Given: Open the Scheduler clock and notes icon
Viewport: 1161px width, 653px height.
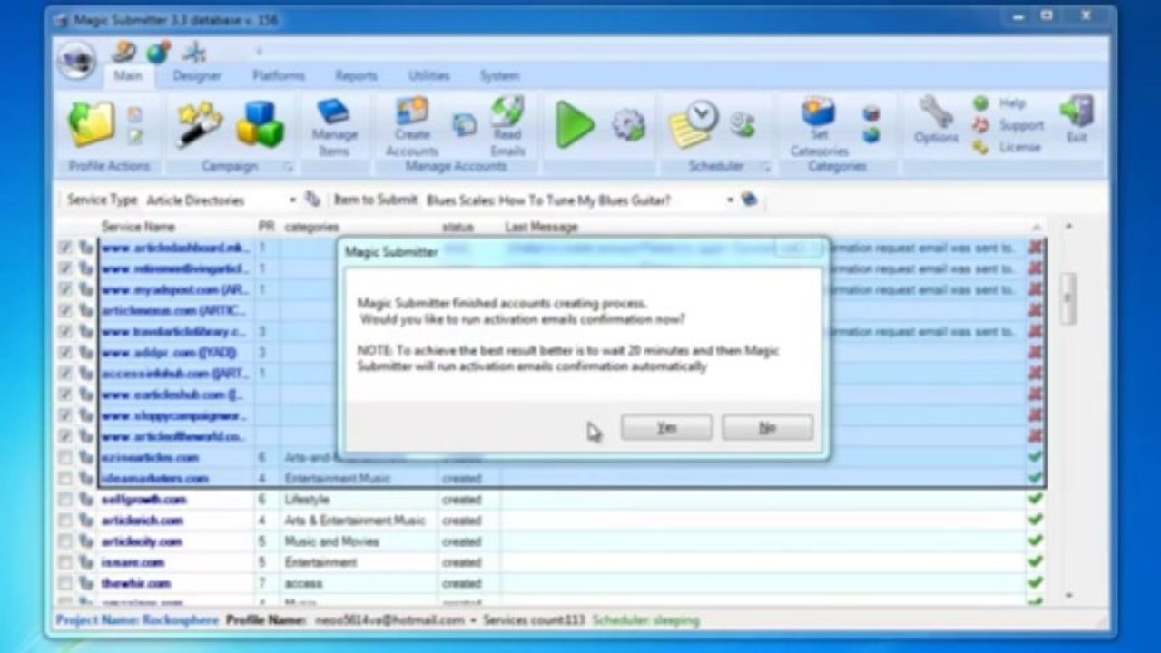Looking at the screenshot, I should pos(694,124).
